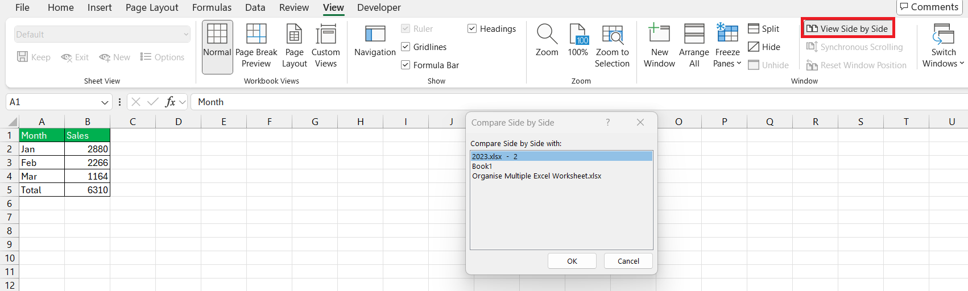Select 'Organise Multiple Excel Worksheet.xlsx'

(x=561, y=176)
